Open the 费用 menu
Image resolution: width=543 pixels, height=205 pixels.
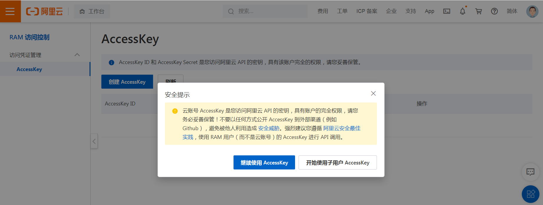pyautogui.click(x=323, y=11)
